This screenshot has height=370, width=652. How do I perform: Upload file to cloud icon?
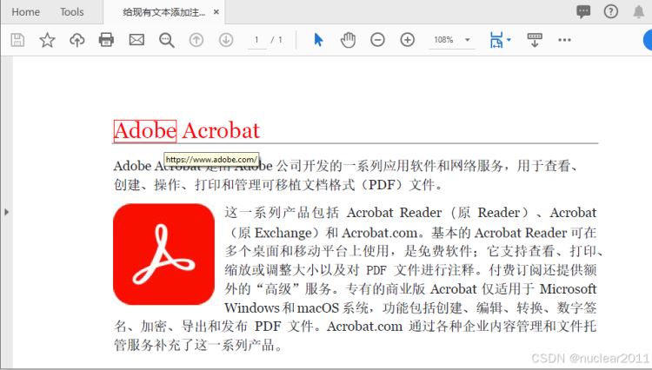point(77,40)
